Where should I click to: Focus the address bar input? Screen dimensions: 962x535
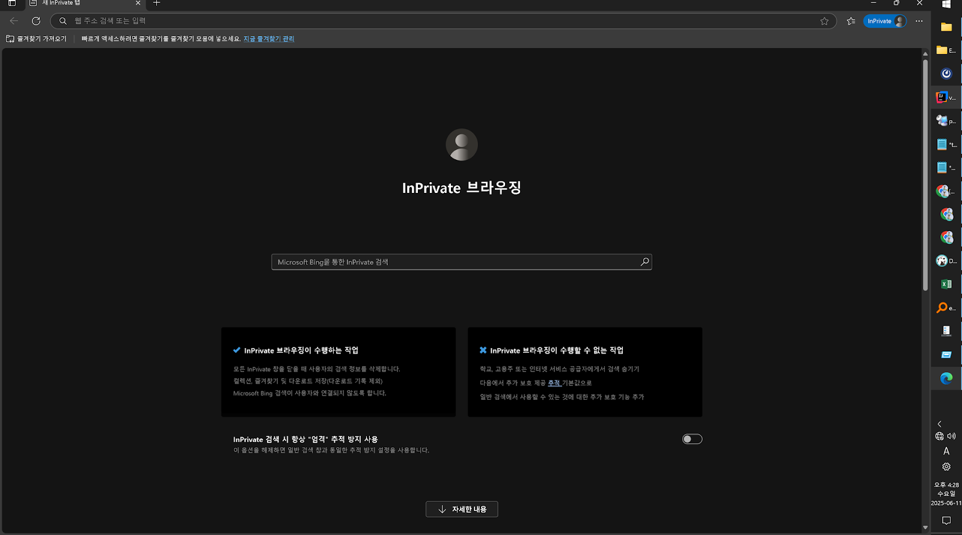444,21
